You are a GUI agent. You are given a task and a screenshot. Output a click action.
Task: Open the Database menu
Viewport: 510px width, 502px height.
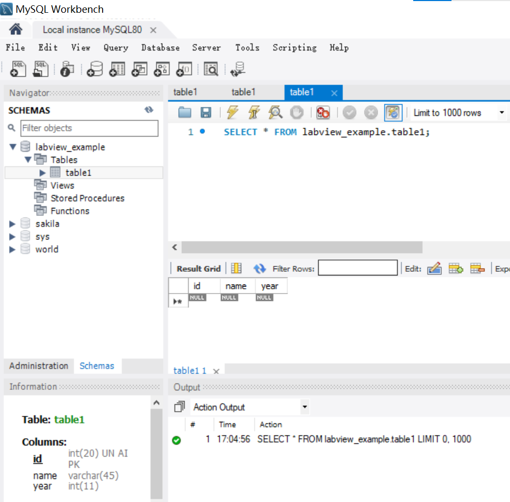pos(161,47)
